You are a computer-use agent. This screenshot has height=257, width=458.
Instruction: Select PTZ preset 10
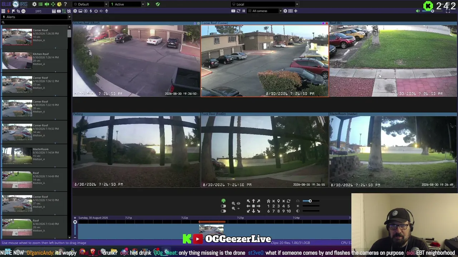click(x=288, y=211)
